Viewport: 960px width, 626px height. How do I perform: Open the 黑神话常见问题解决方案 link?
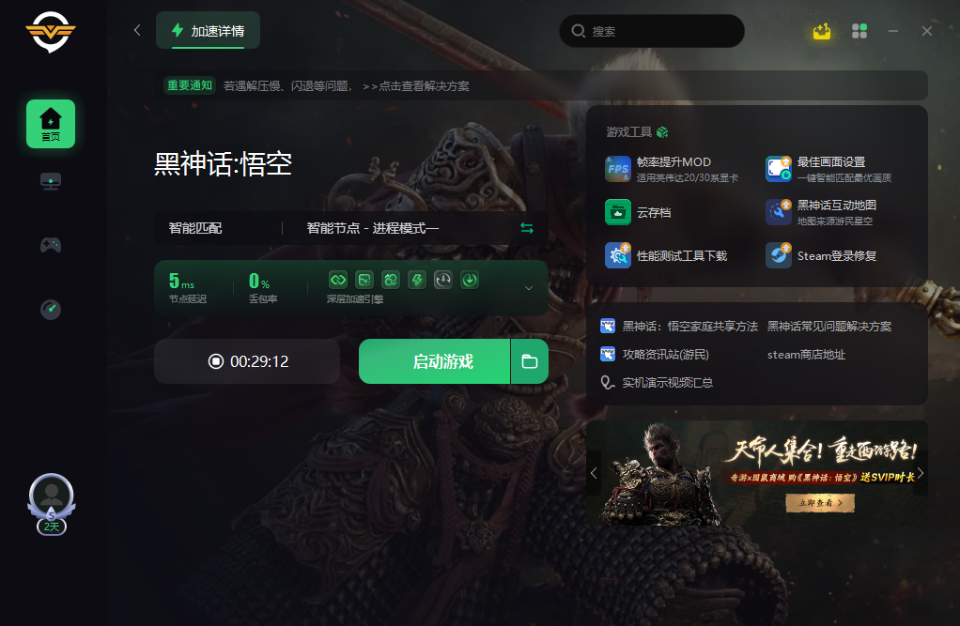coord(829,327)
